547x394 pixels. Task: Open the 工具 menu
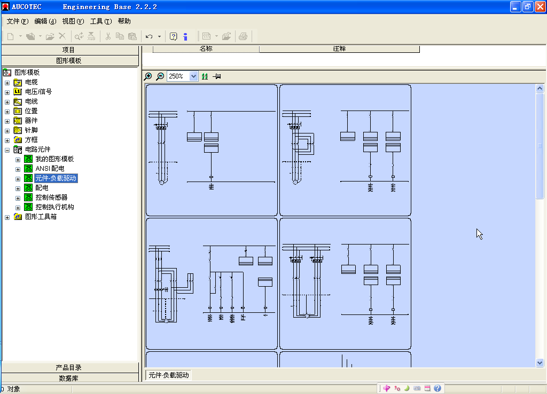(101, 21)
